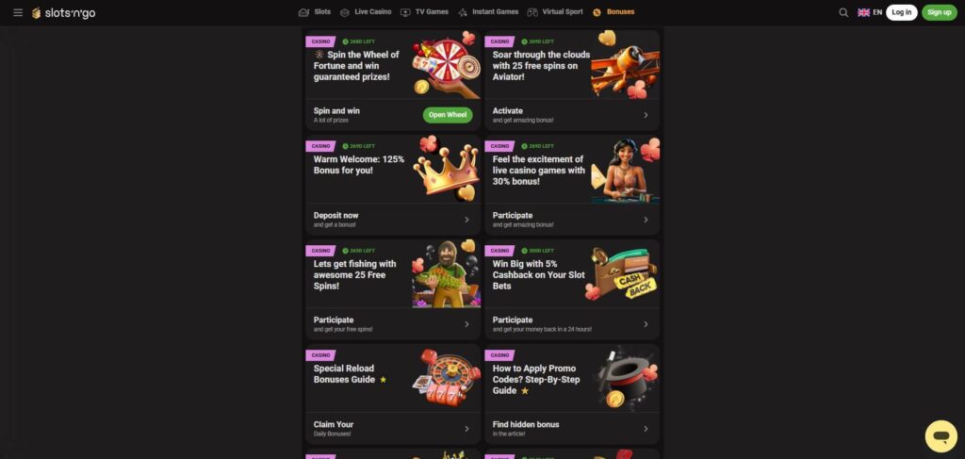Open the hamburger menu icon

tap(18, 12)
